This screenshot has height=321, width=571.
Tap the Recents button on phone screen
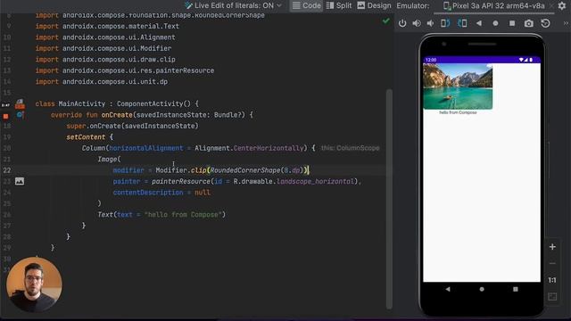tap(516, 289)
